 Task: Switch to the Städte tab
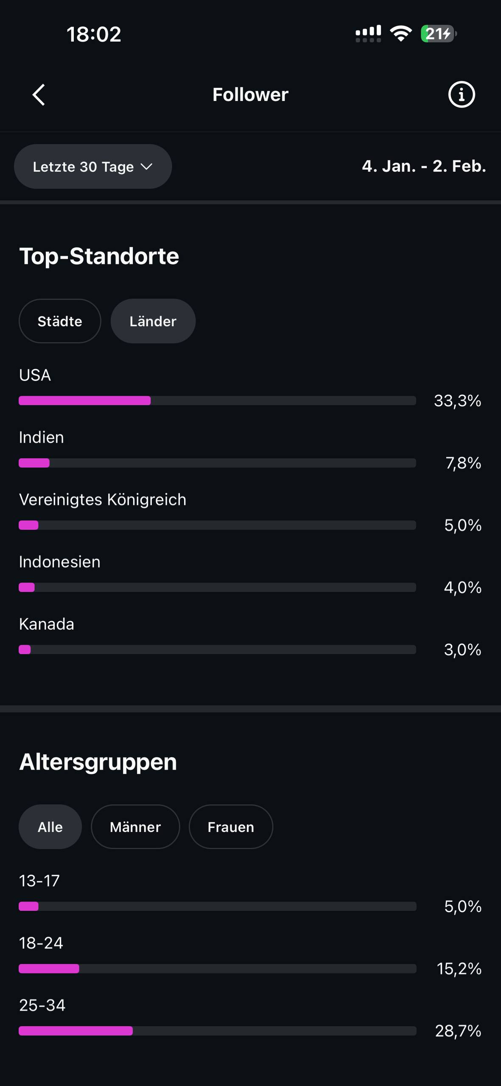point(60,321)
